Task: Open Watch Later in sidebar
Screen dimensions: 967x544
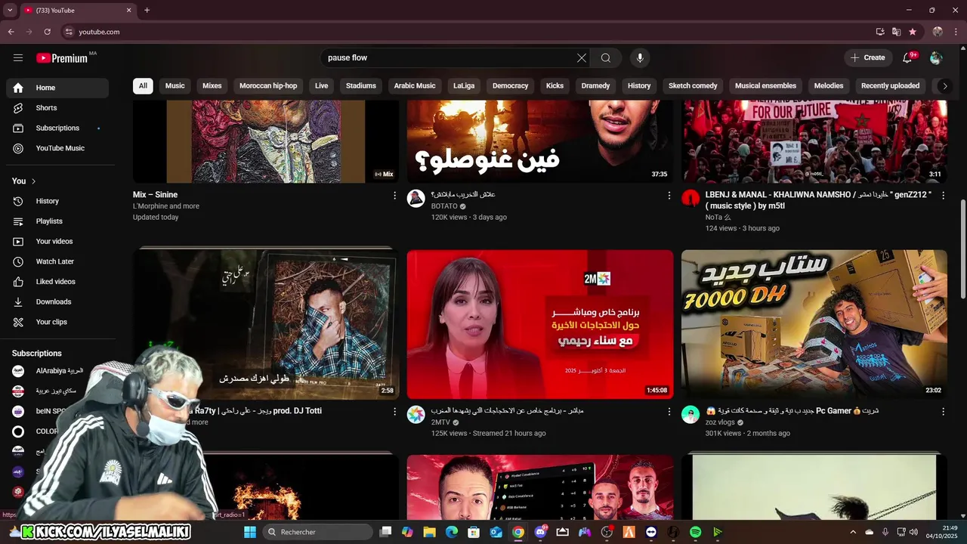Action: (x=57, y=261)
